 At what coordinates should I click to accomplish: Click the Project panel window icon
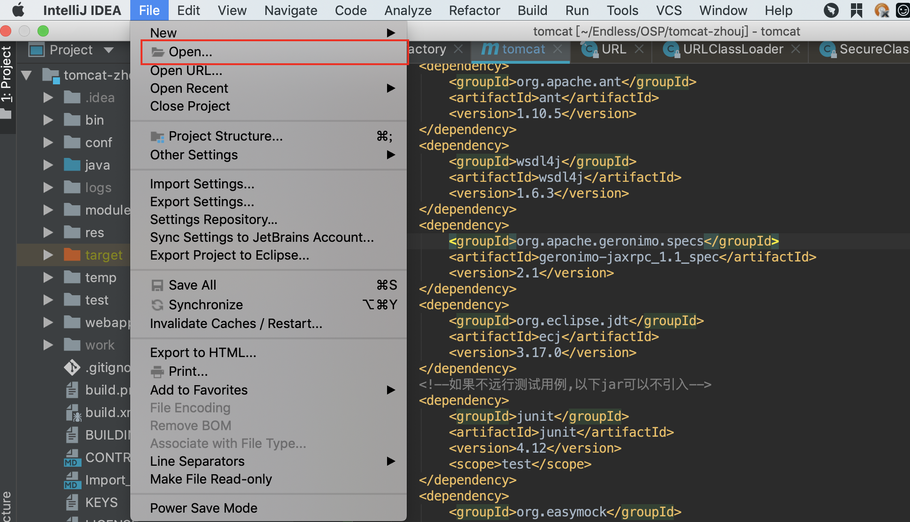click(37, 50)
